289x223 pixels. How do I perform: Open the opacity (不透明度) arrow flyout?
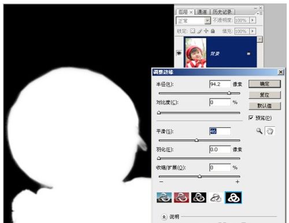click(253, 20)
